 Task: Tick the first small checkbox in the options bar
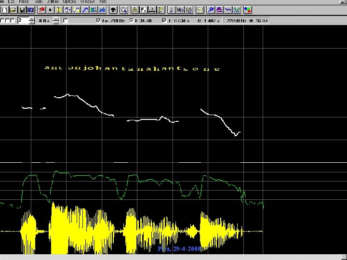(2, 21)
